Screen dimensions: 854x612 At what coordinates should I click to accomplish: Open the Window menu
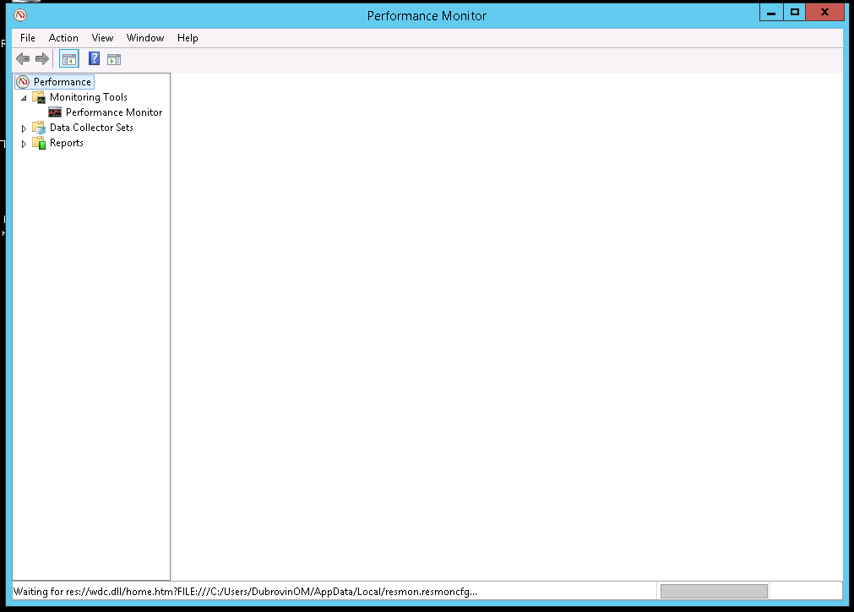(145, 37)
